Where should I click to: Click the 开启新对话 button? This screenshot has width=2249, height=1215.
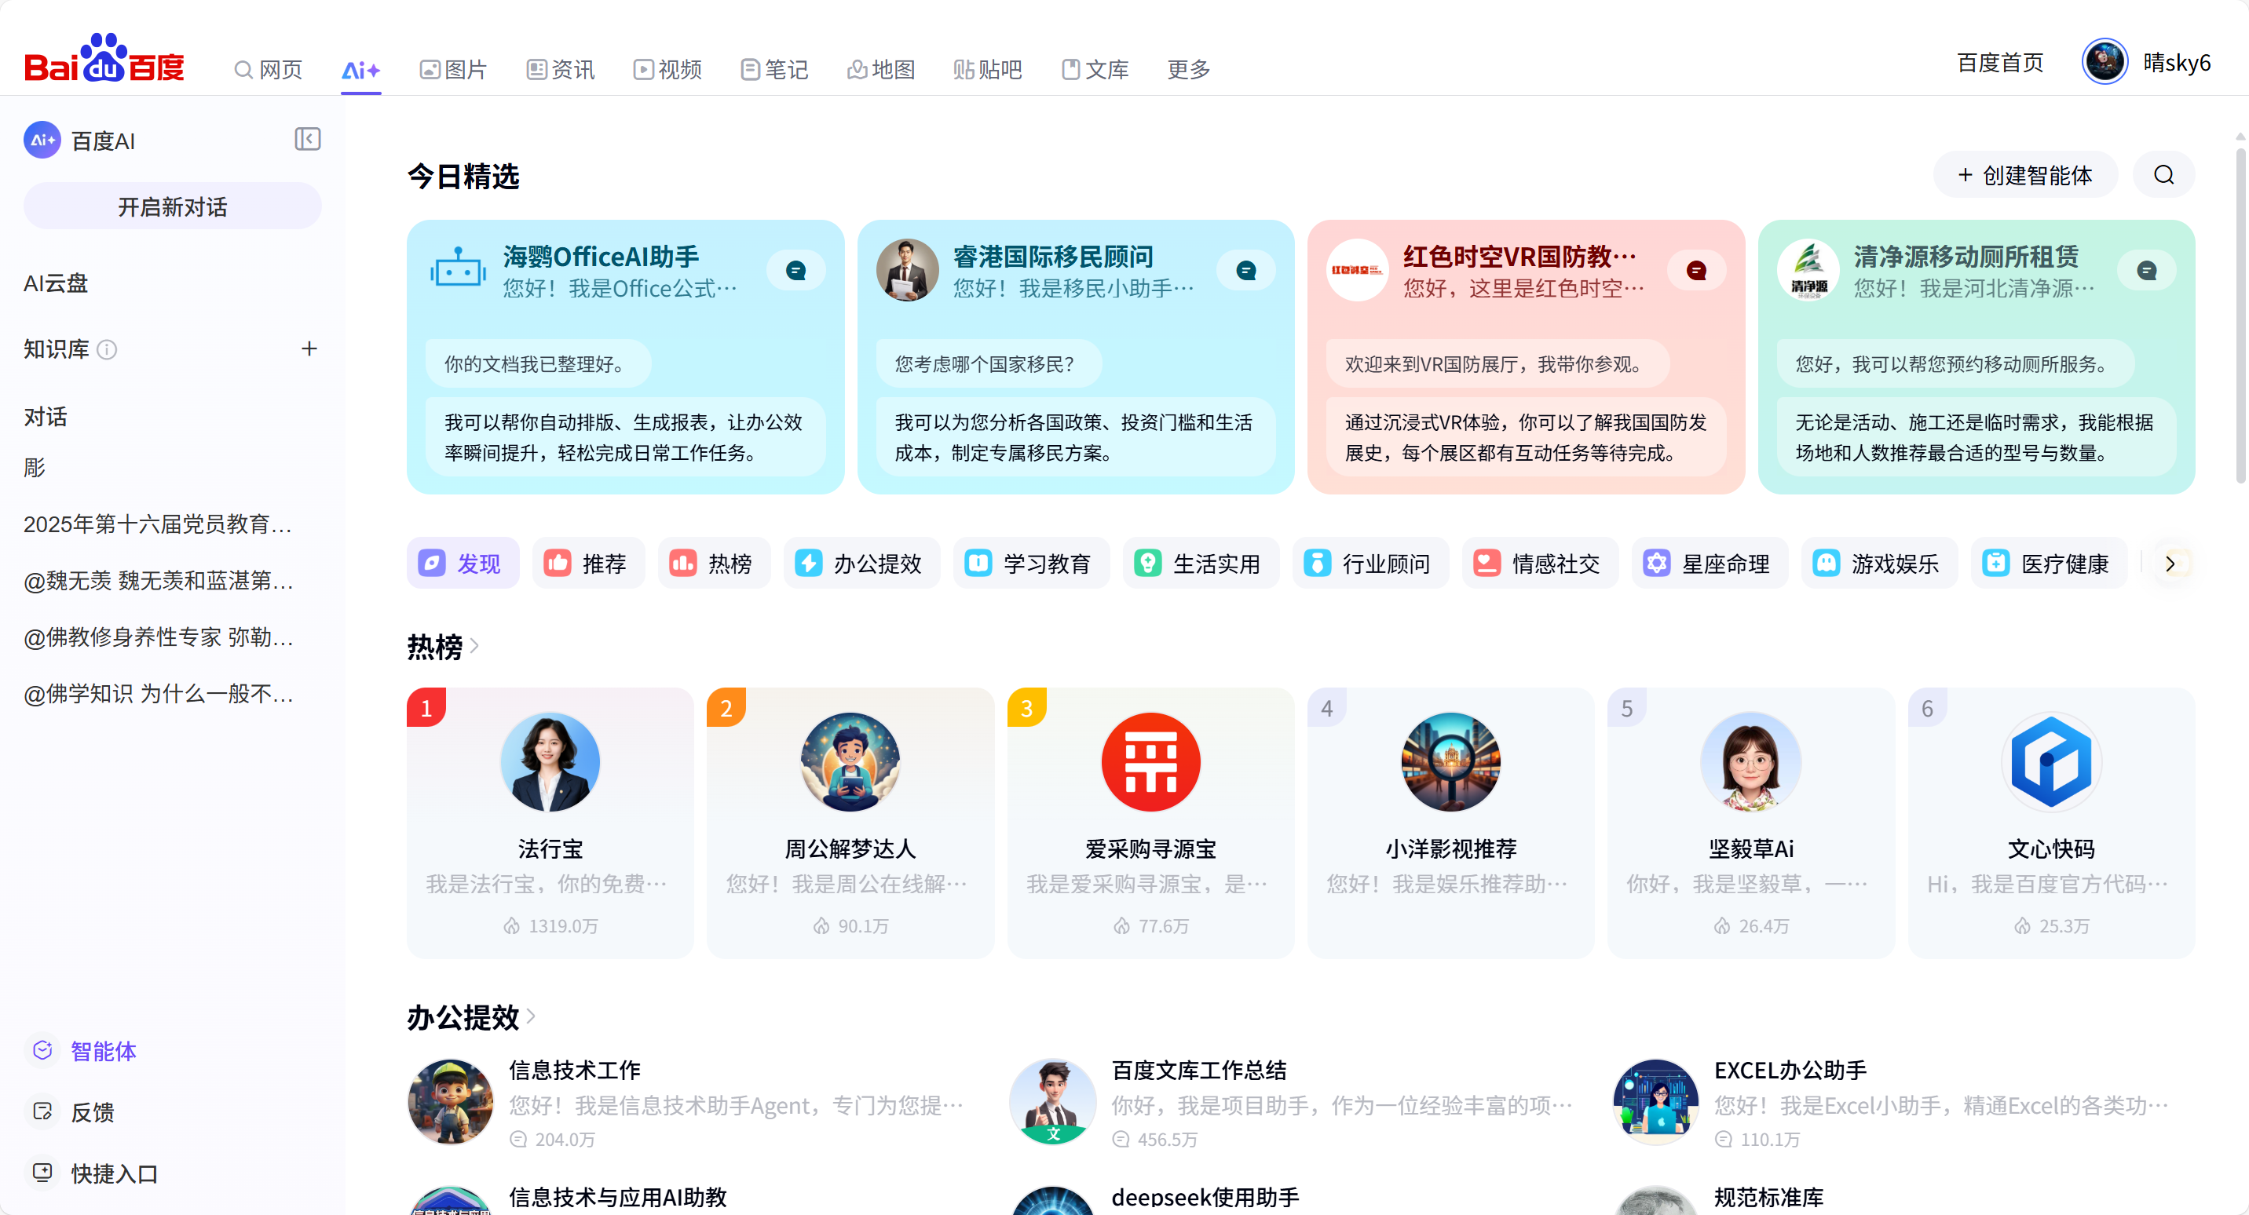tap(172, 206)
